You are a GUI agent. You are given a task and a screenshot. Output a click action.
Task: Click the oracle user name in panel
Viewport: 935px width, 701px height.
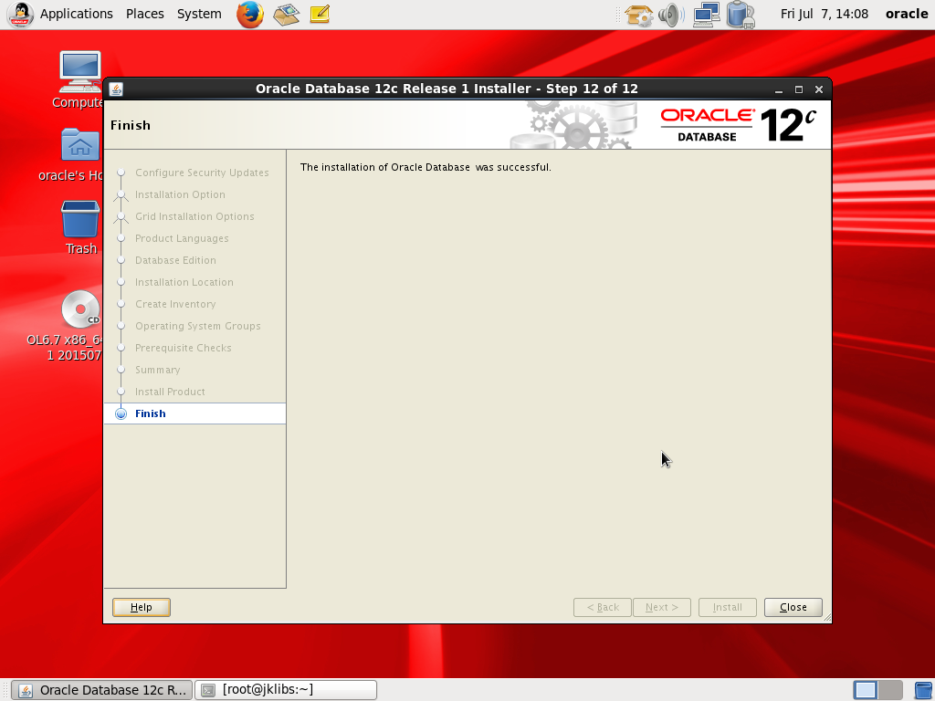tap(907, 14)
